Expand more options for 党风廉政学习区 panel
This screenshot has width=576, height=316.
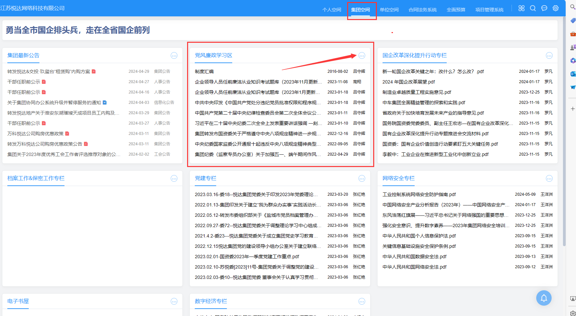362,56
